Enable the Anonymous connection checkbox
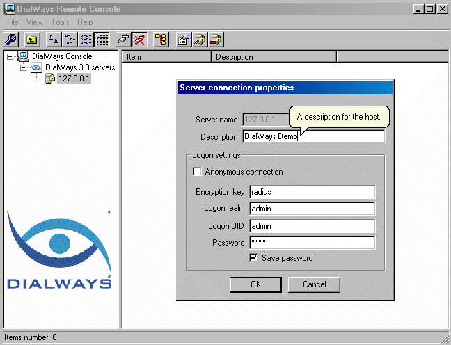 tap(198, 172)
